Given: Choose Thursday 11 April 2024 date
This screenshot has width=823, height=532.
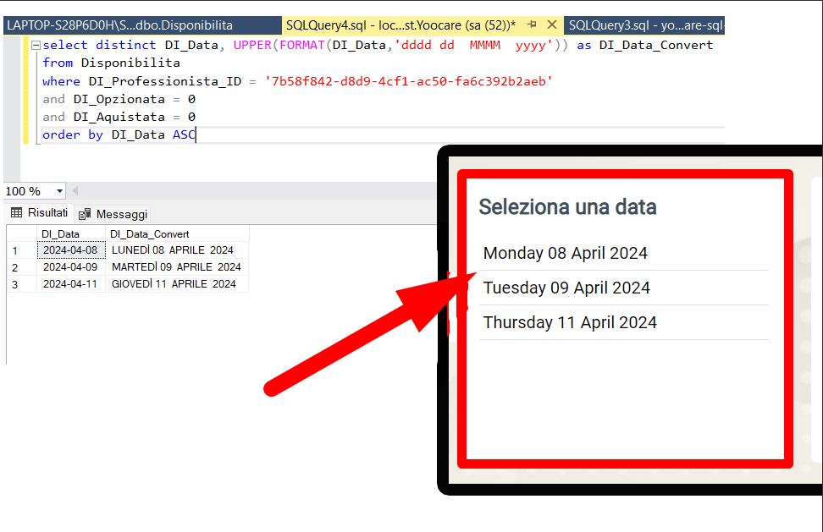Looking at the screenshot, I should pyautogui.click(x=570, y=322).
